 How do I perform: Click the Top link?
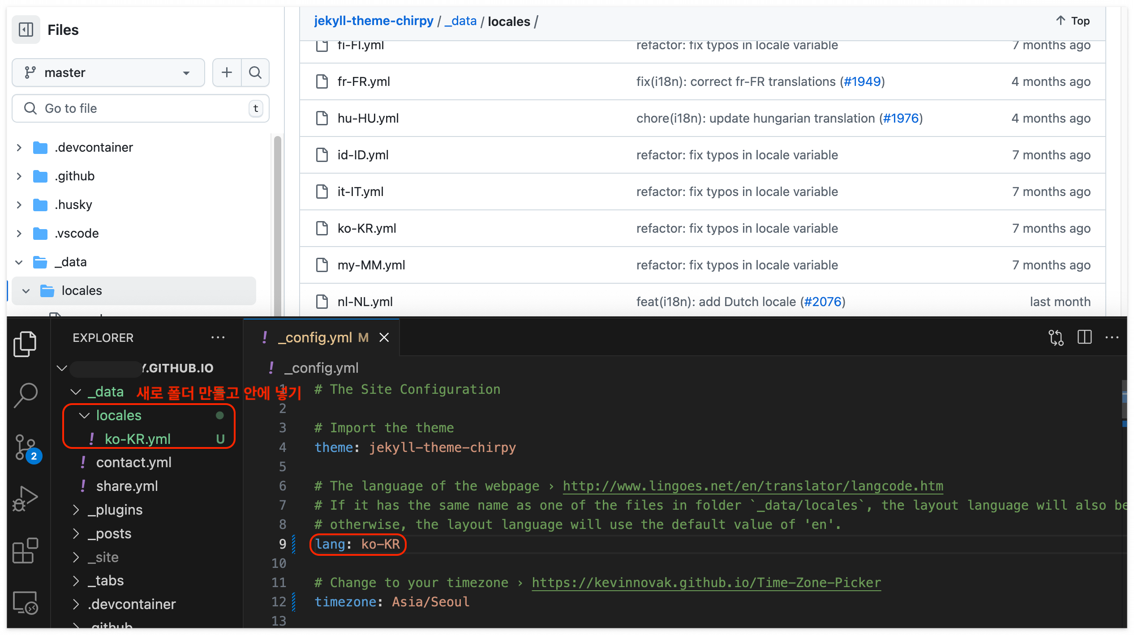tap(1074, 21)
